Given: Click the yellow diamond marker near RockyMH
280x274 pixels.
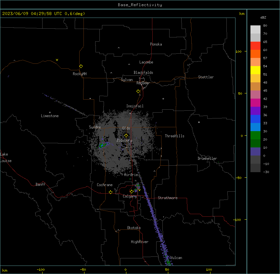Looking at the screenshot, I should click(81, 66).
